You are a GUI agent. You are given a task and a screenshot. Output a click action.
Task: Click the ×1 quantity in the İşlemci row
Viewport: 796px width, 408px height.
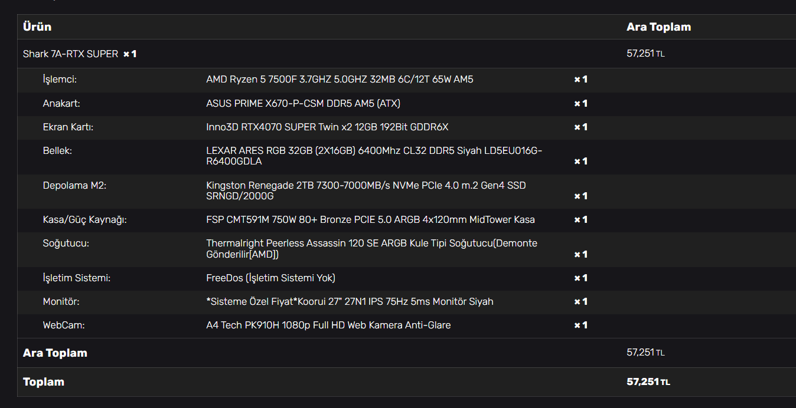pos(580,79)
